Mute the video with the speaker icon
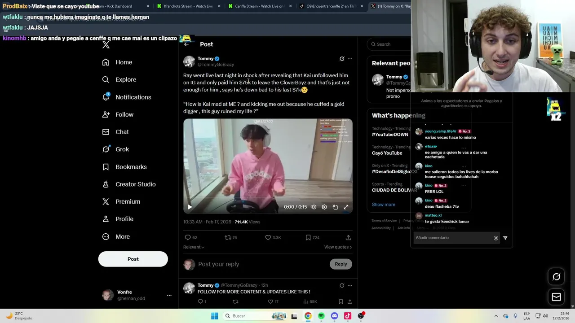 tap(314, 207)
